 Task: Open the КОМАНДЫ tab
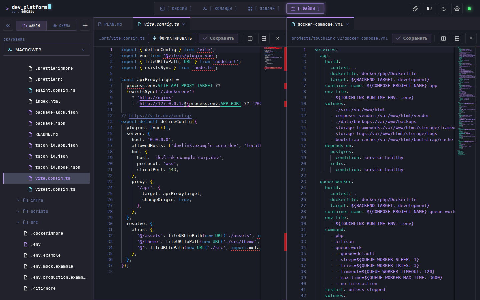tap(220, 9)
